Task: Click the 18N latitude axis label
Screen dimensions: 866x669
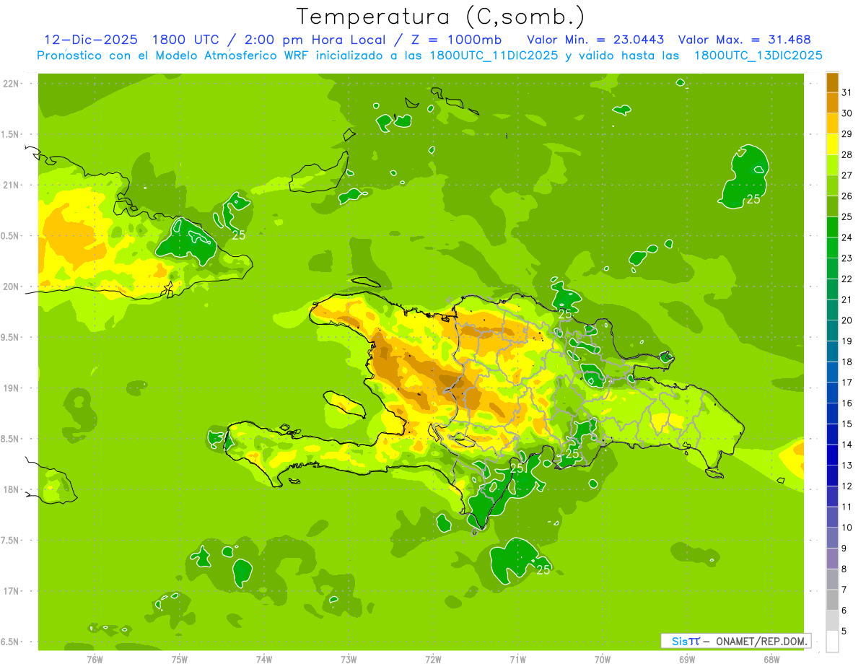Action: (12, 490)
